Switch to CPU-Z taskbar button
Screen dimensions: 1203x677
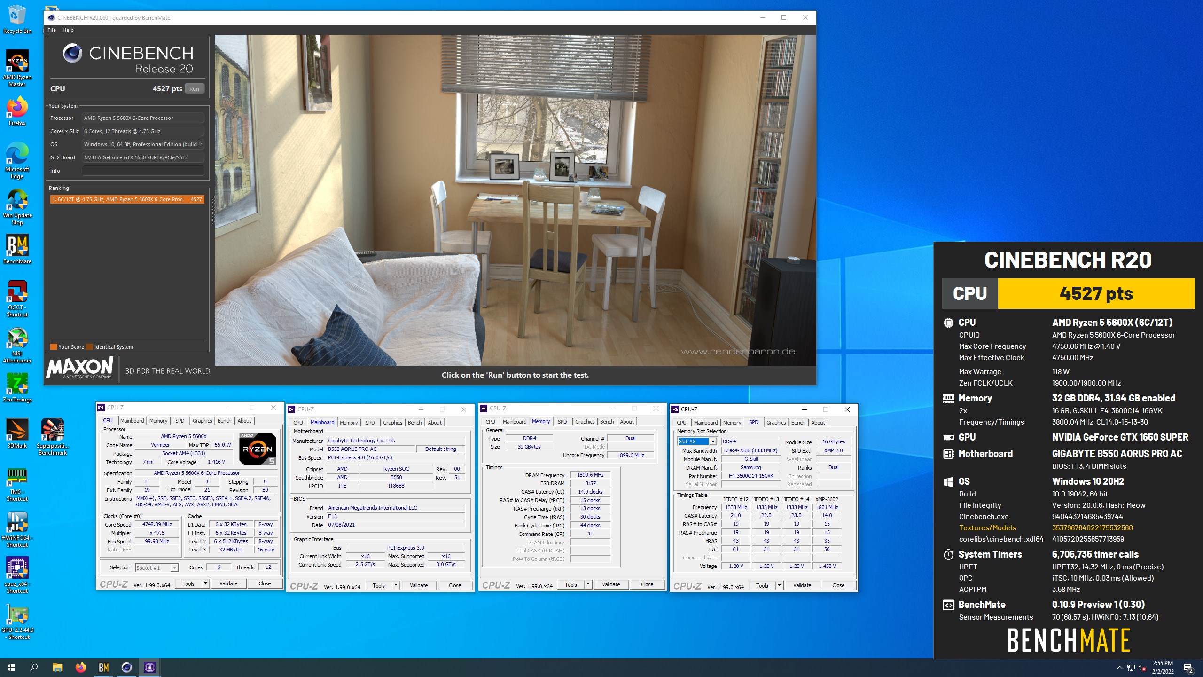[149, 667]
